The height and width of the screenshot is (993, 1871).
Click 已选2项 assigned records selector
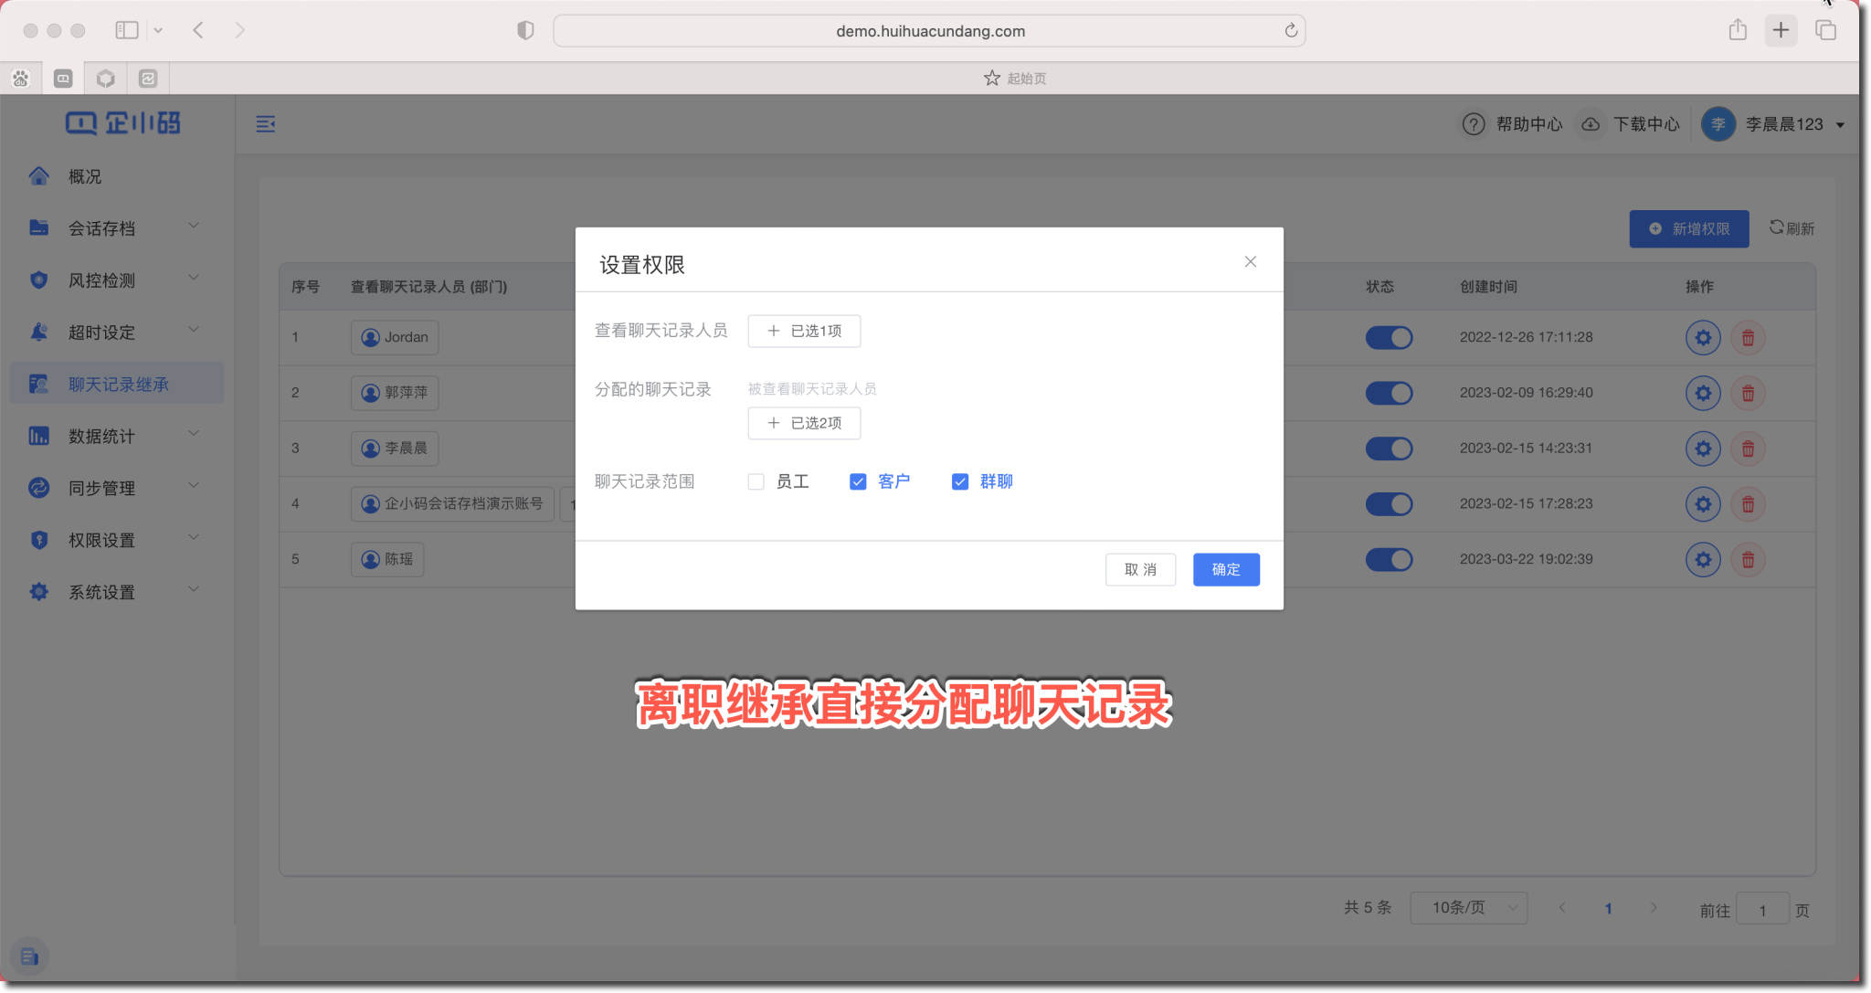[x=804, y=423]
